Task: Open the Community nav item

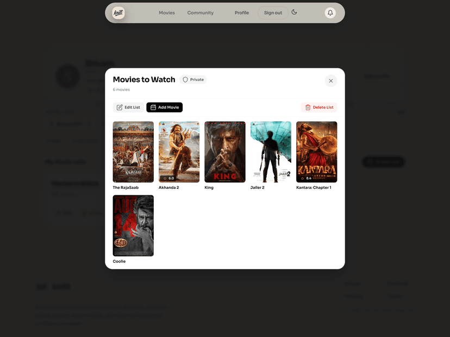Action: click(x=200, y=12)
